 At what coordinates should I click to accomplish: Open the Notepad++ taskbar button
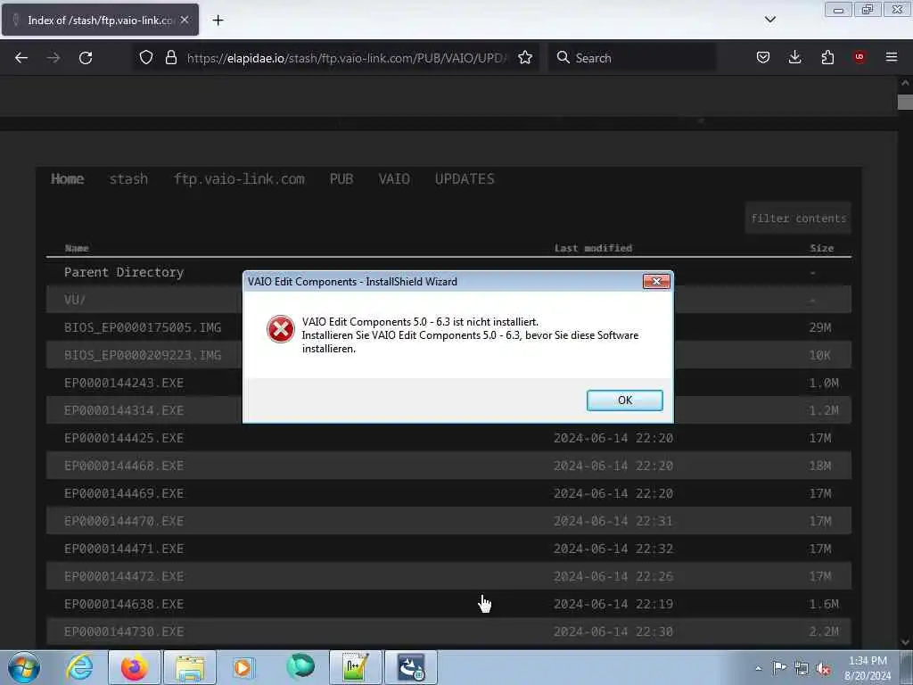pos(356,667)
